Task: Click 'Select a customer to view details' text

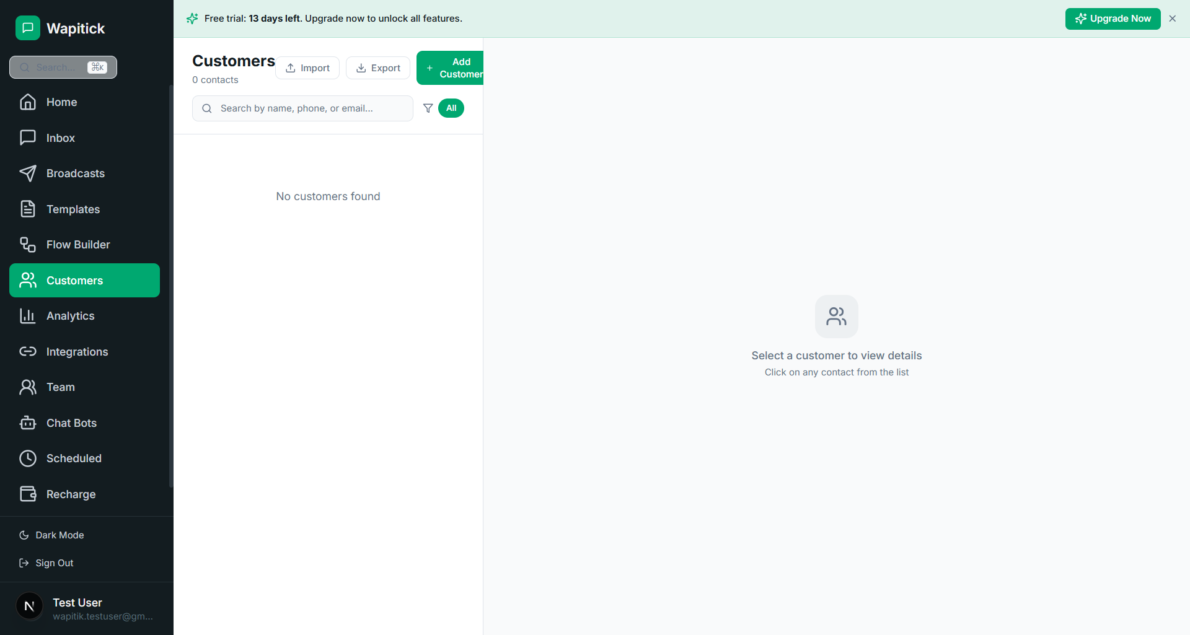Action: (x=837, y=356)
